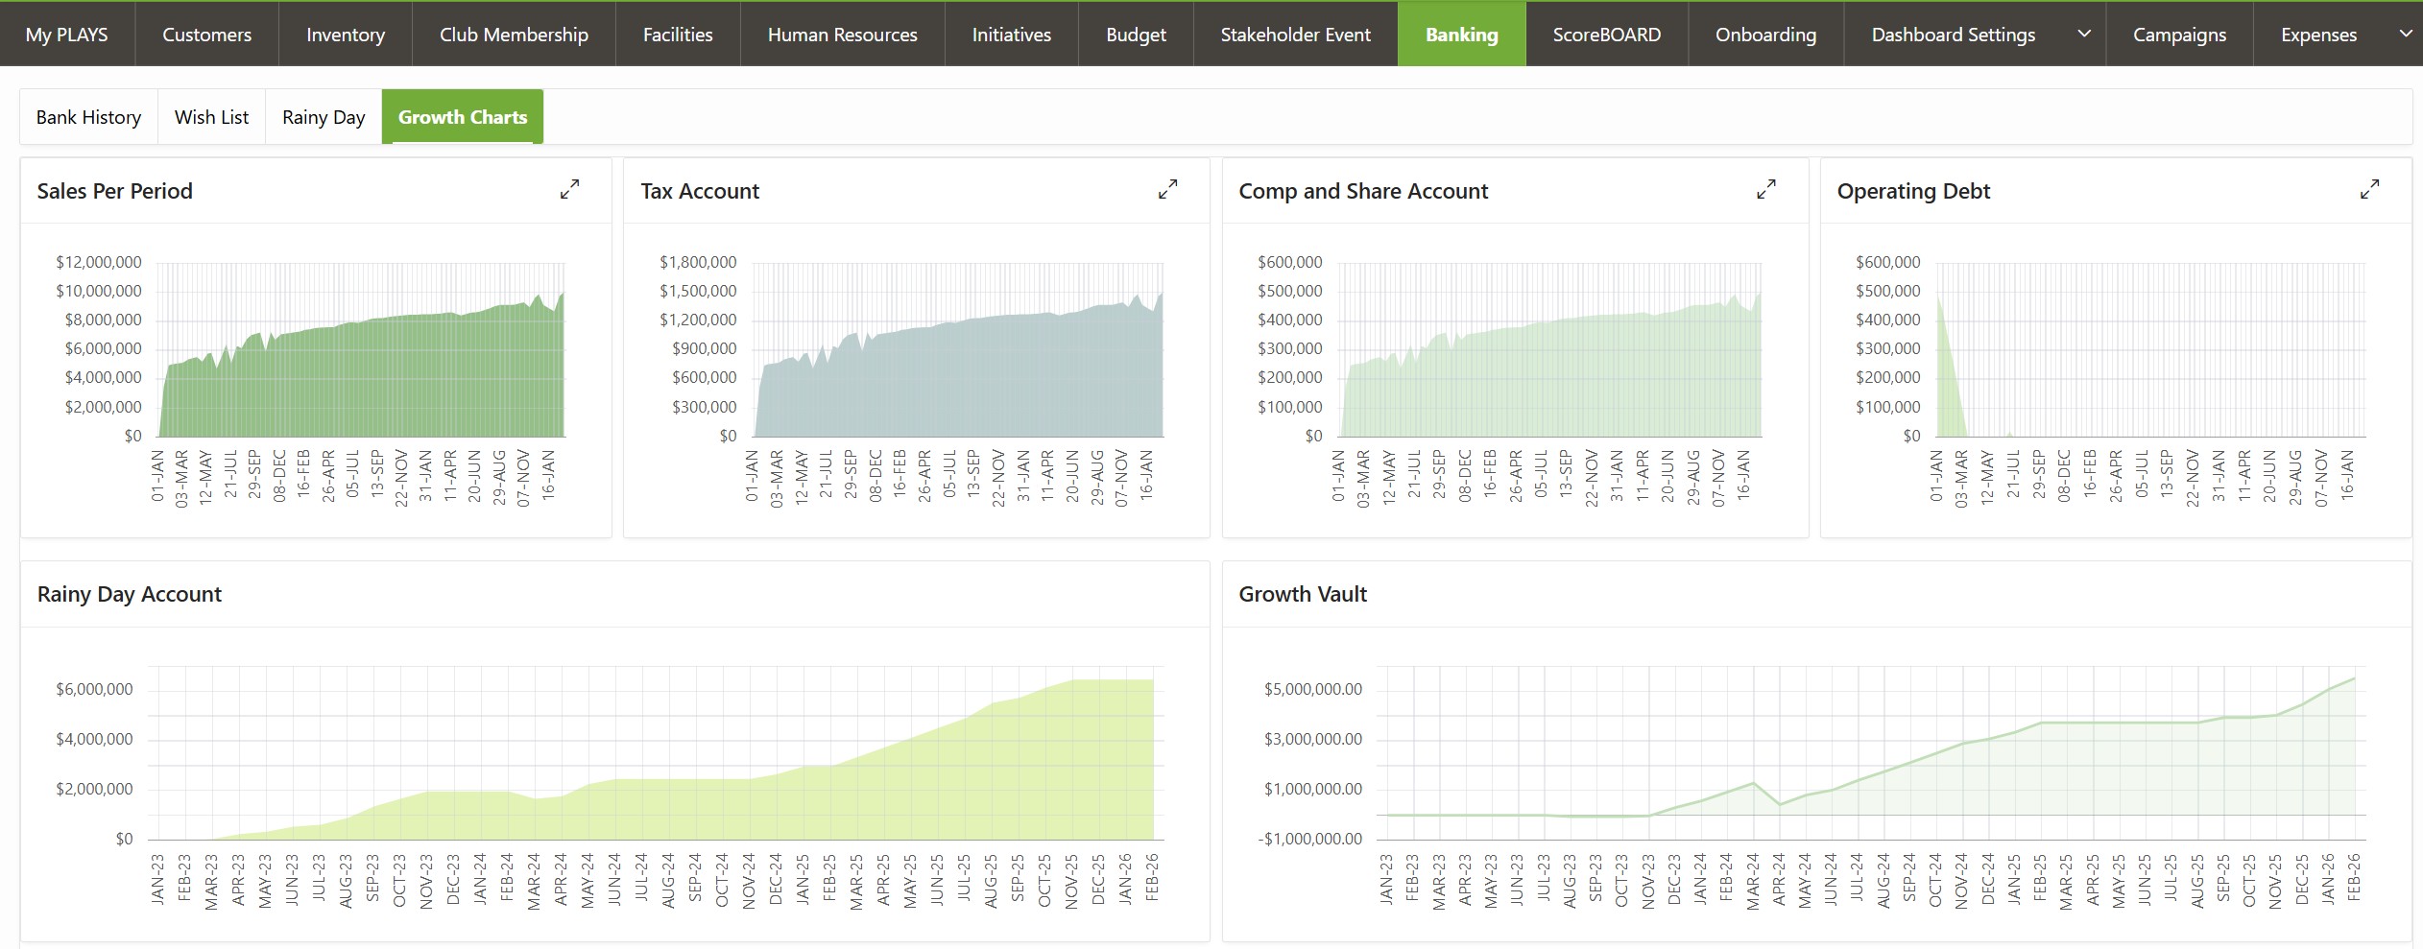Click the Rainy Day Account title
The image size is (2423, 949).
tap(130, 594)
